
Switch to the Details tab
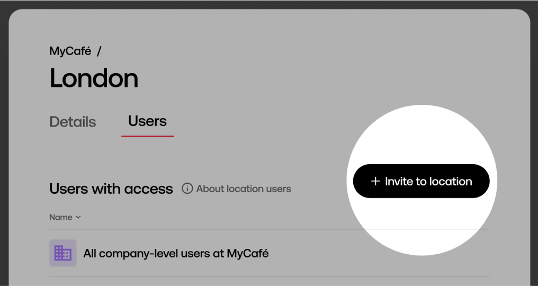[73, 122]
